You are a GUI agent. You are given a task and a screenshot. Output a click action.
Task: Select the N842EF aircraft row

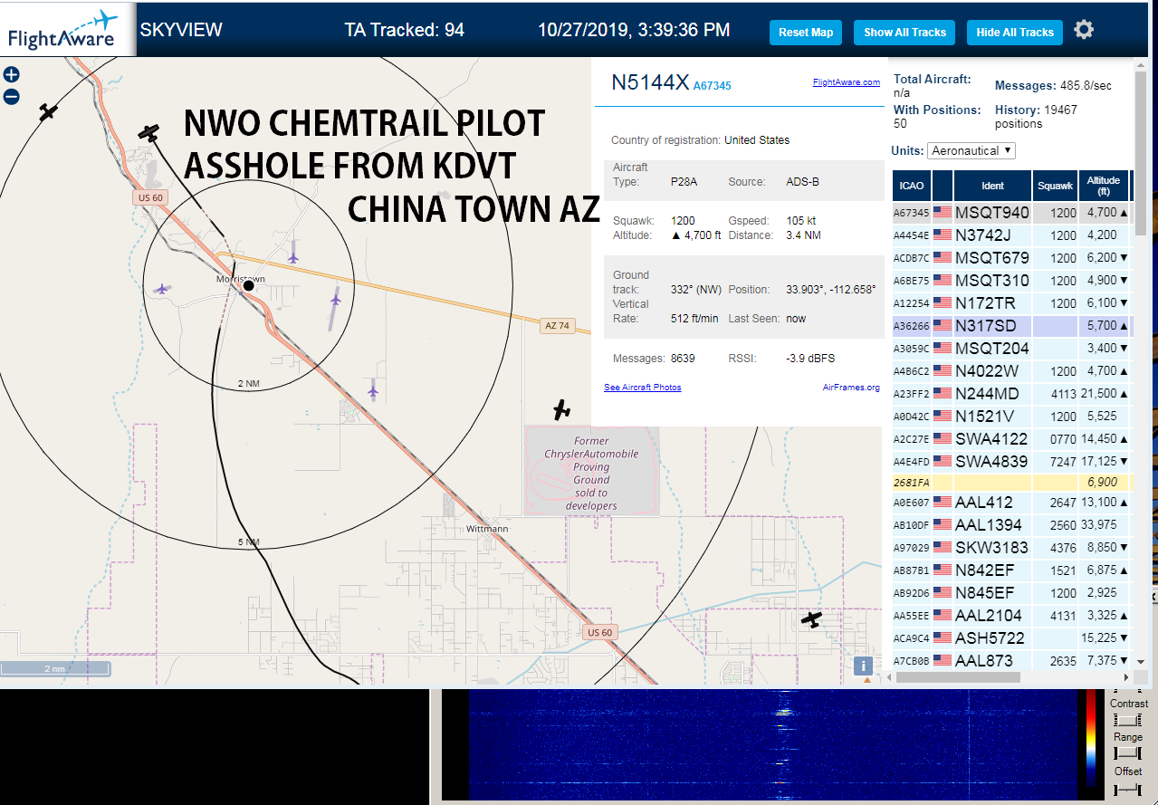(1011, 570)
